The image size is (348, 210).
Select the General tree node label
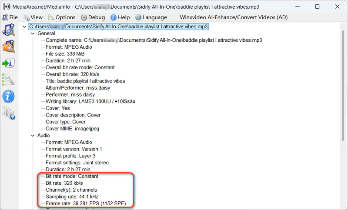point(46,33)
